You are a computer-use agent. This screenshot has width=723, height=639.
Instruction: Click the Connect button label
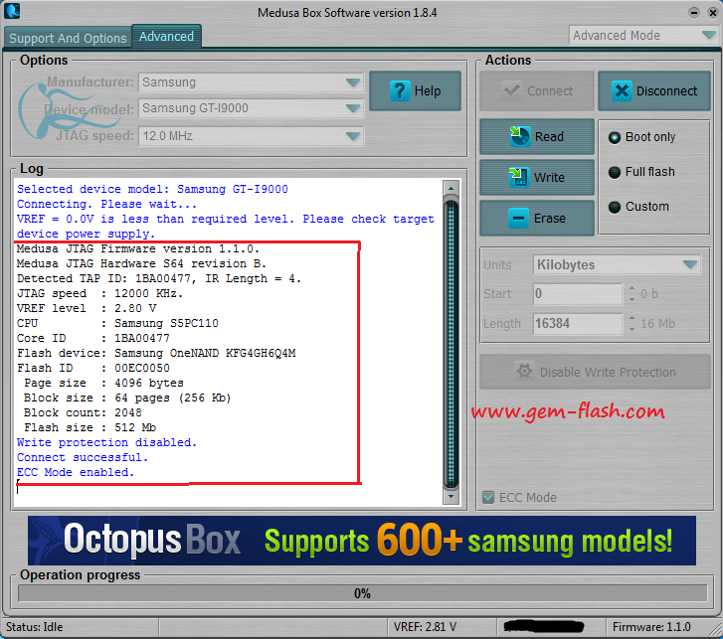tap(550, 90)
